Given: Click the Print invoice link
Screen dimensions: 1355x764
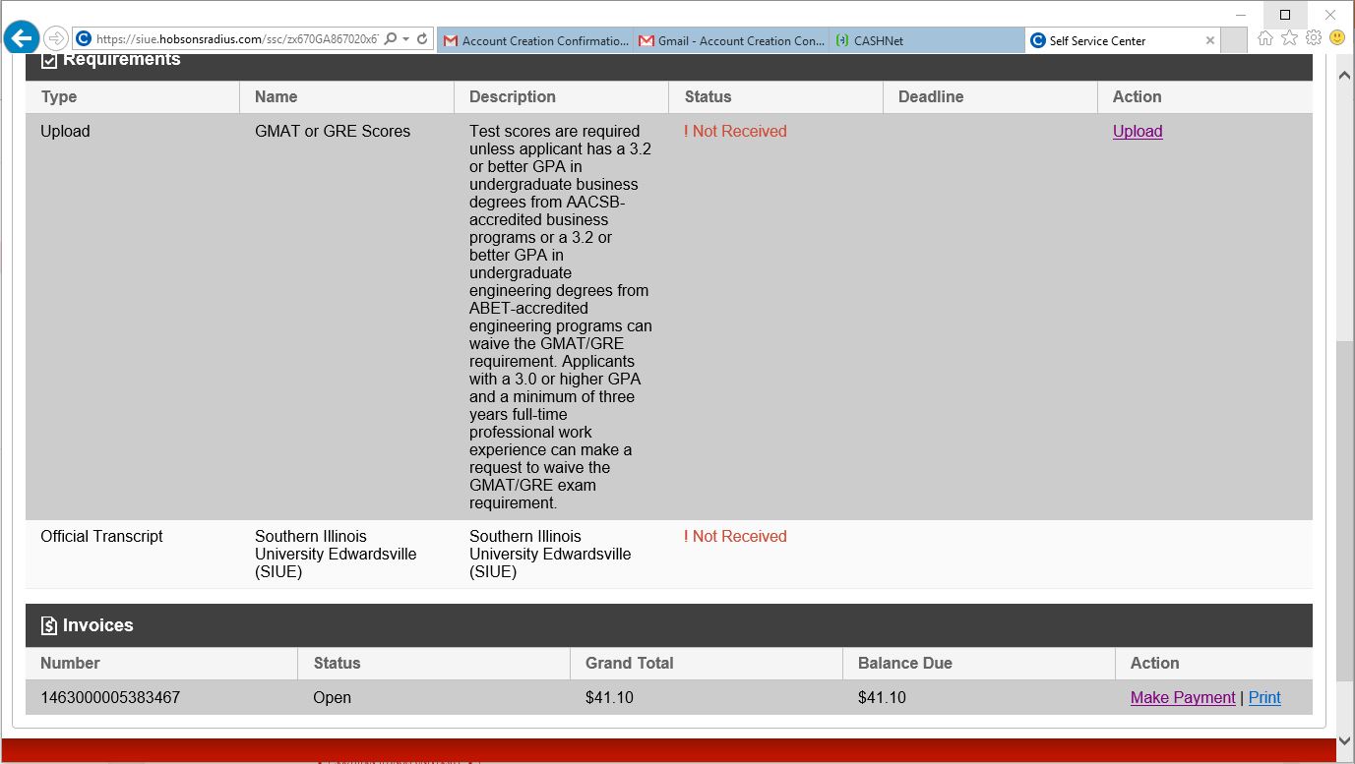Looking at the screenshot, I should click(x=1264, y=697).
